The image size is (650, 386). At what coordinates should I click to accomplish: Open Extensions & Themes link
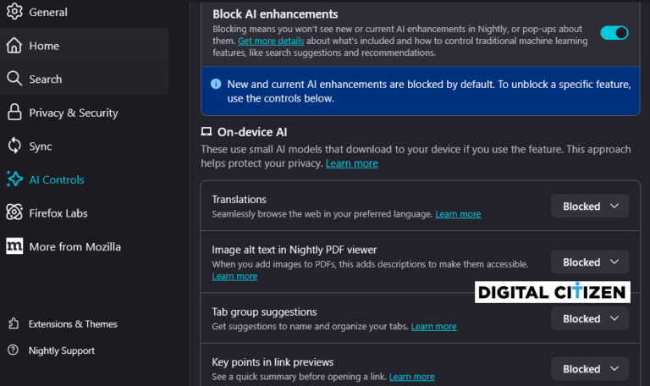coord(73,324)
